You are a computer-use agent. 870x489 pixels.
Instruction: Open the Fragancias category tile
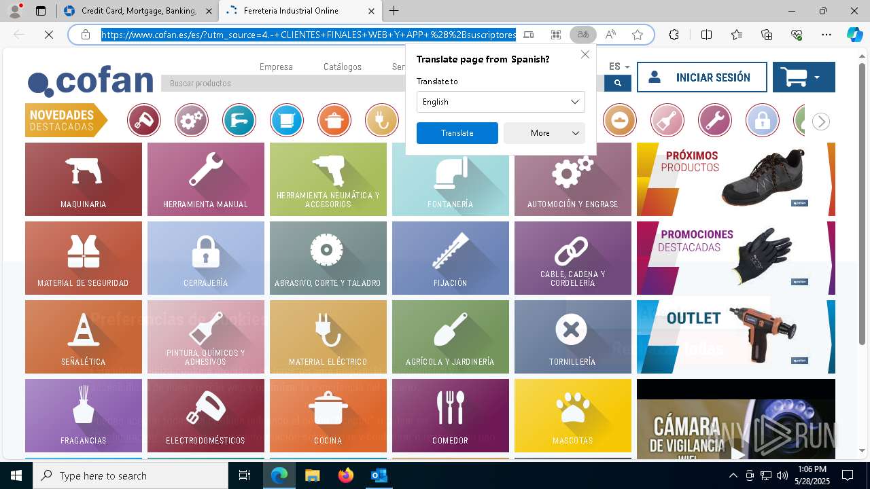click(x=84, y=416)
